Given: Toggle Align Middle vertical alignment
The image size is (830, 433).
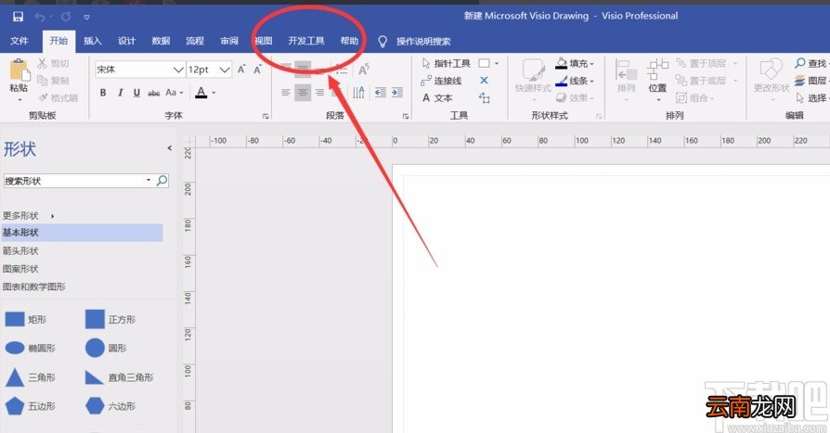Looking at the screenshot, I should tap(303, 69).
